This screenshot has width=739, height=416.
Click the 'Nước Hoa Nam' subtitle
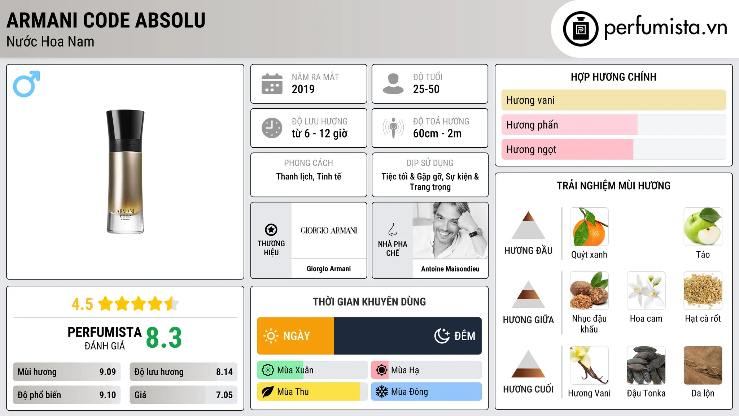(51, 42)
